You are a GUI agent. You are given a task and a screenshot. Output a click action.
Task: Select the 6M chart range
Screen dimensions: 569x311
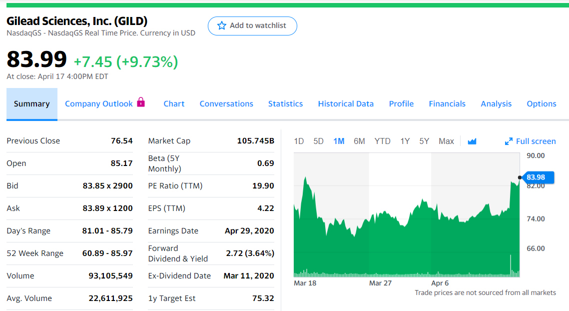pyautogui.click(x=359, y=141)
